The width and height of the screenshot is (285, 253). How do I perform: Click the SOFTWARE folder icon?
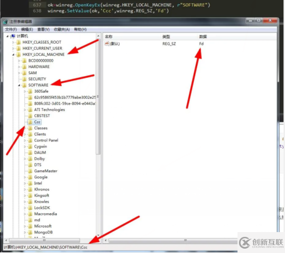(x=24, y=85)
